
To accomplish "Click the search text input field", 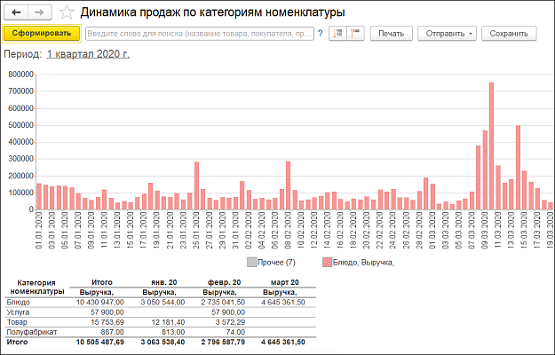I will tap(200, 34).
